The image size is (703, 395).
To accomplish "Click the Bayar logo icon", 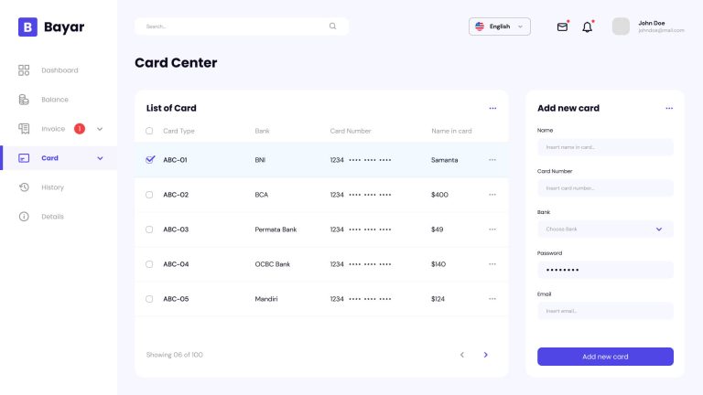I will (x=27, y=27).
